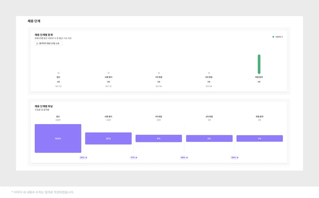Screen dimensions: 319x198
Task: Click the 평균 7일 text under 서류 평가
Action: pyautogui.click(x=108, y=86)
